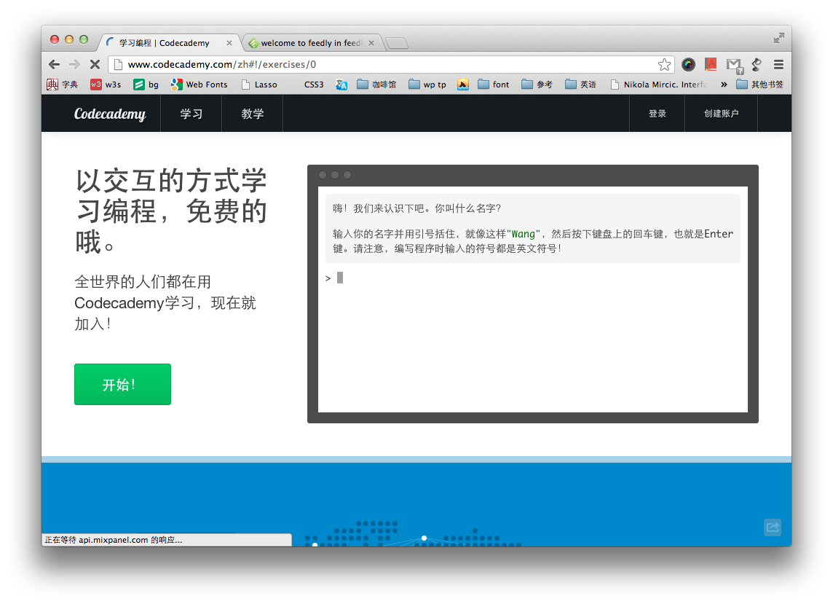Go back with the browser back arrow
The width and height of the screenshot is (833, 604).
pyautogui.click(x=54, y=64)
